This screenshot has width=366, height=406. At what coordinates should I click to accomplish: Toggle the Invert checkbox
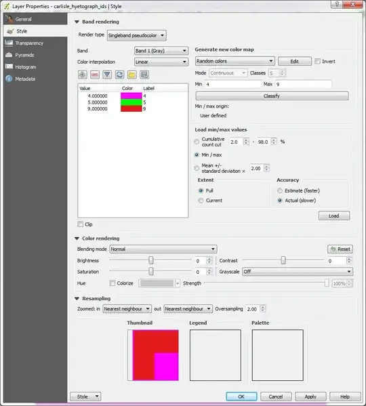[317, 62]
